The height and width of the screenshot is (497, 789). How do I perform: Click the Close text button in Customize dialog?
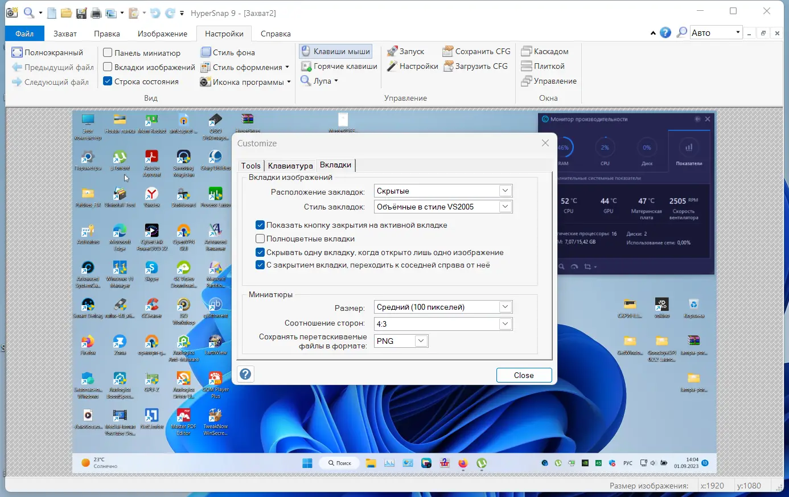(524, 375)
